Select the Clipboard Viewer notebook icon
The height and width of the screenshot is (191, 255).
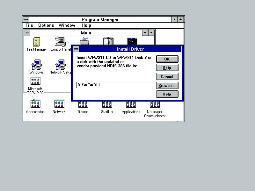tap(108, 41)
